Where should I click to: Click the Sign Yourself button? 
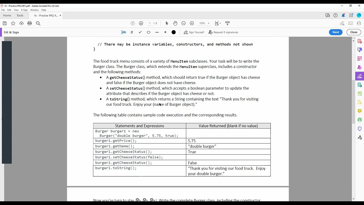(194, 32)
